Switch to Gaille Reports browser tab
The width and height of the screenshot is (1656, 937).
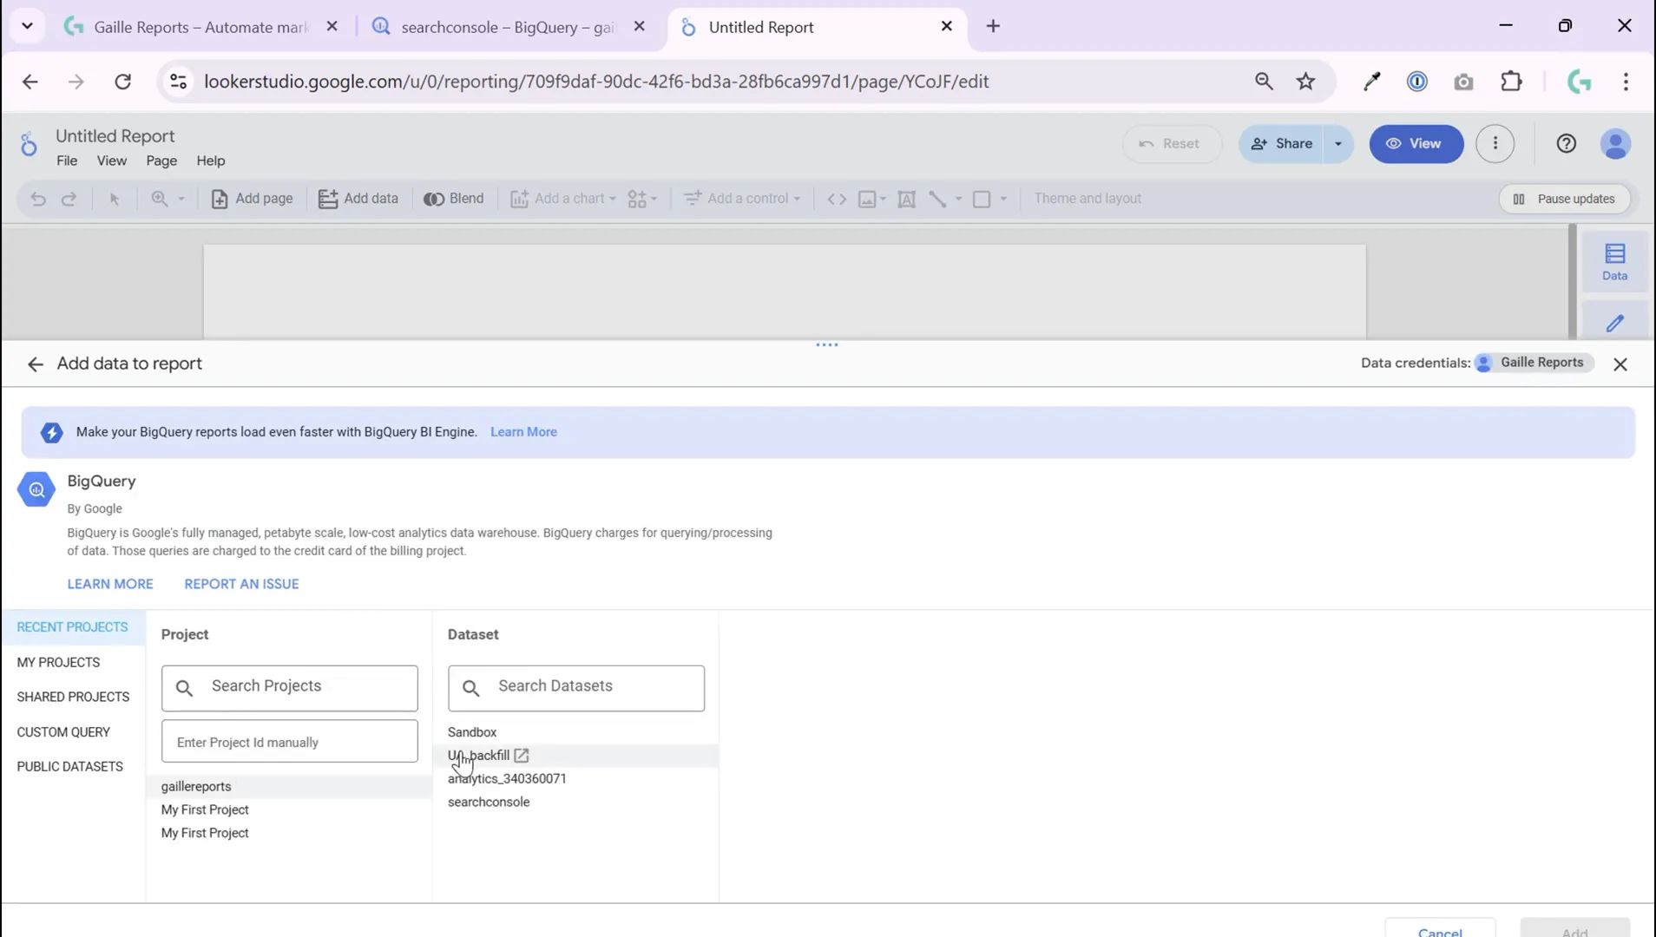click(200, 27)
